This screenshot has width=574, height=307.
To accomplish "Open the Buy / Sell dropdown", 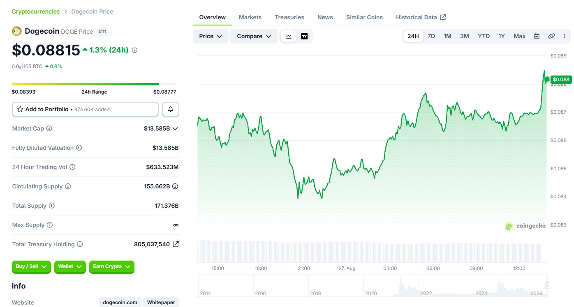I will point(31,267).
